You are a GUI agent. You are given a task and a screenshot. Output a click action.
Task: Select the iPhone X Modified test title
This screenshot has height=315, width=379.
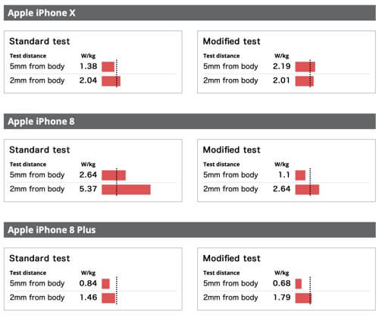pyautogui.click(x=231, y=41)
